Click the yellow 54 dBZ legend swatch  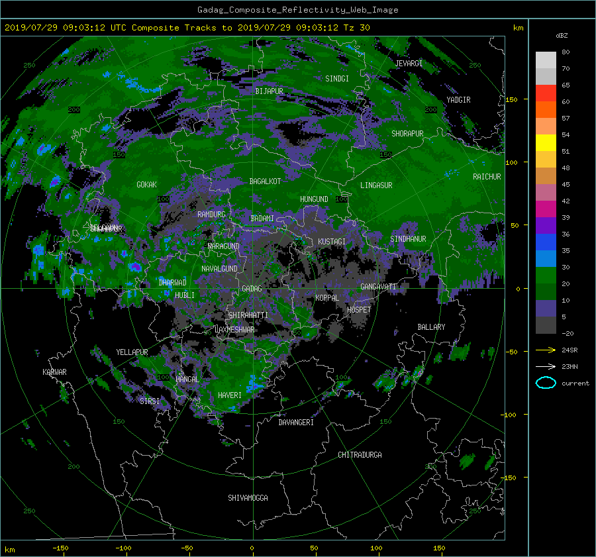coord(546,142)
